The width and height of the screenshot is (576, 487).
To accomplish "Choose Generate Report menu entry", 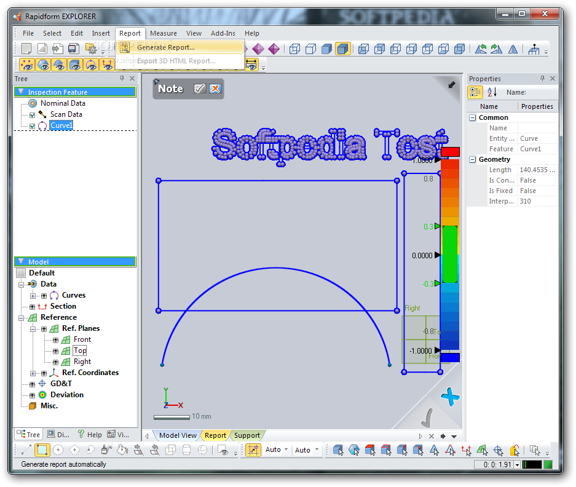I will 180,47.
